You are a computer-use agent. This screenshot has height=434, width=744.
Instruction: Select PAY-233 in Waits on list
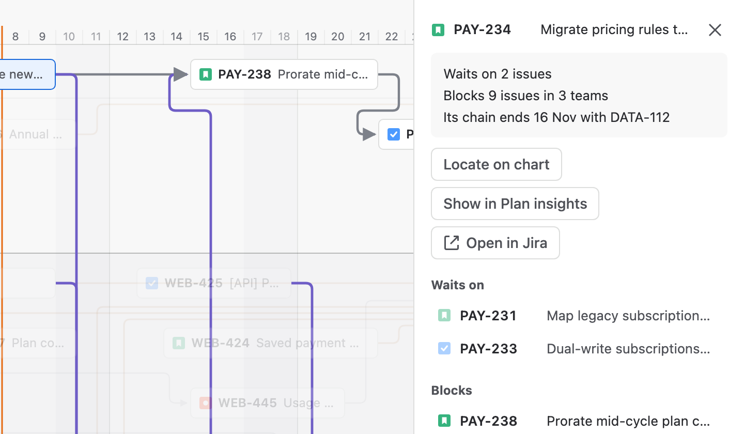coord(579,349)
